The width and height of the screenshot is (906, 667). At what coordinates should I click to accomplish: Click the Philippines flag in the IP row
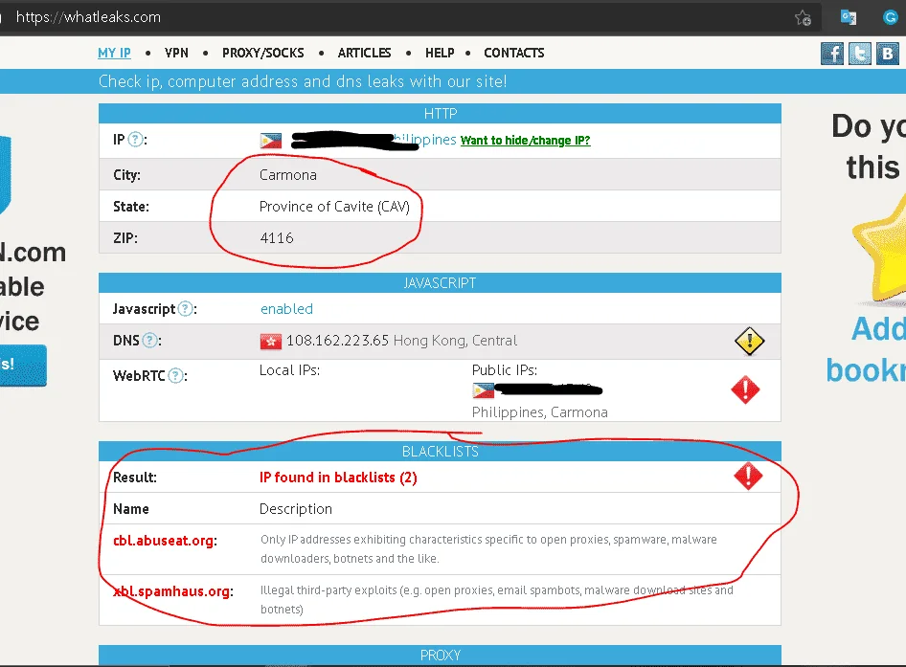point(271,141)
